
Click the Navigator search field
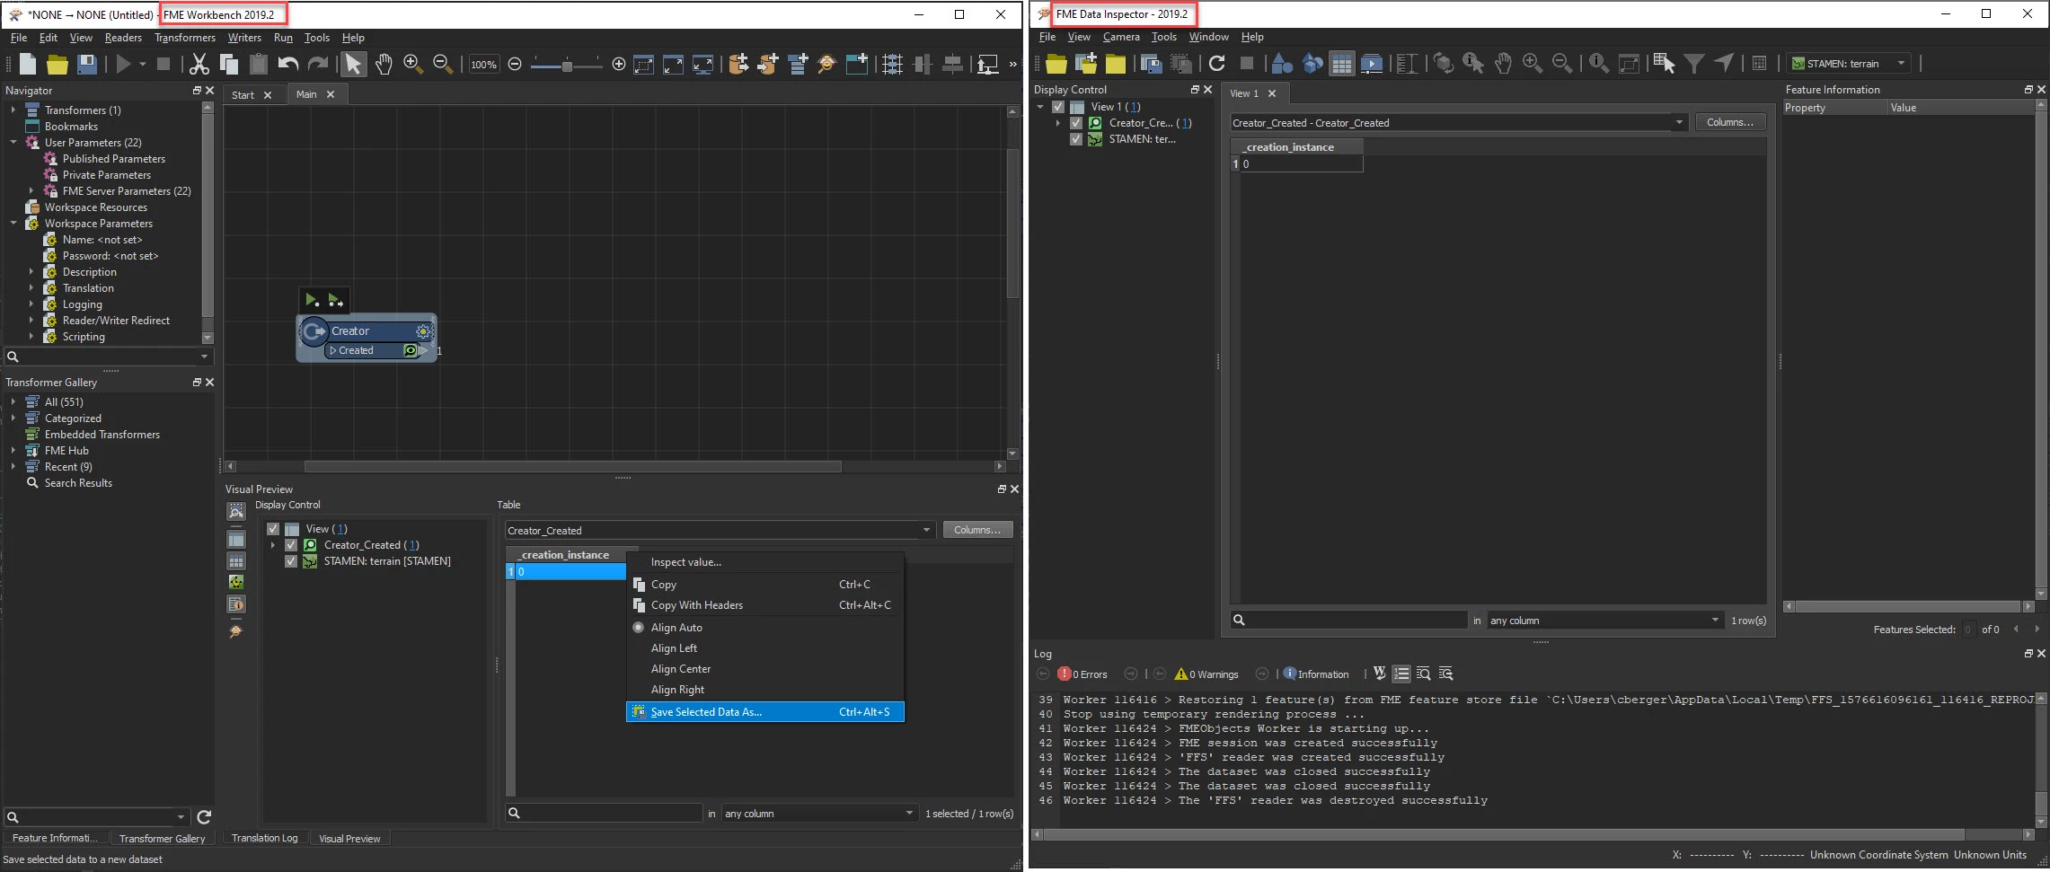coord(108,357)
